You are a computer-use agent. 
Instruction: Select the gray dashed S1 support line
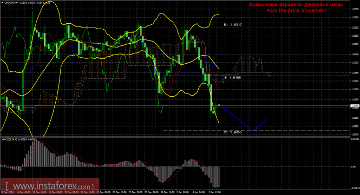256,130
